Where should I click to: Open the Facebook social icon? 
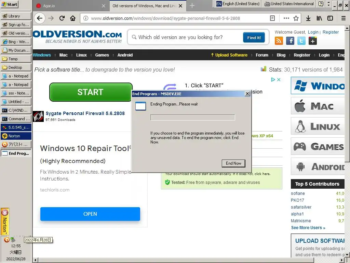click(290, 41)
